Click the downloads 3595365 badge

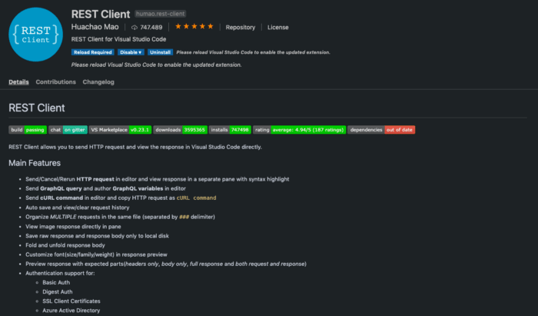(x=180, y=130)
